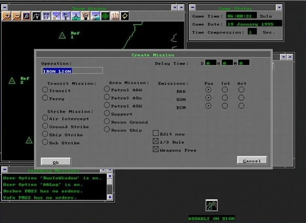Open the course path plotting tool icon
Viewport: 306px width, 223px height.
pos(36,16)
